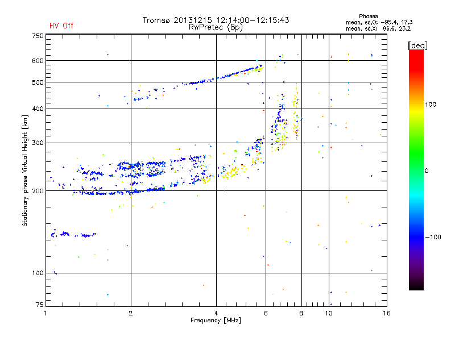455x341 pixels.
Task: Click the x-axis tick label '16'
Action: pos(387,313)
